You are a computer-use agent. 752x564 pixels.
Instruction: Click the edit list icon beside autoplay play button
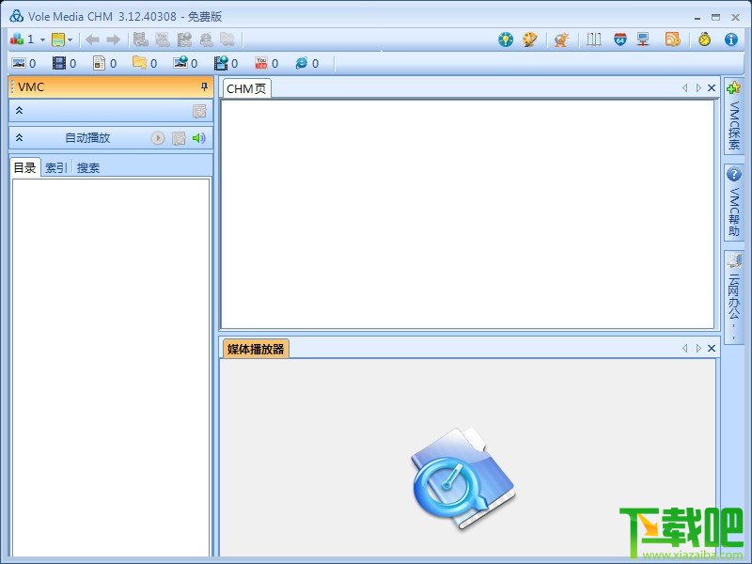(179, 138)
